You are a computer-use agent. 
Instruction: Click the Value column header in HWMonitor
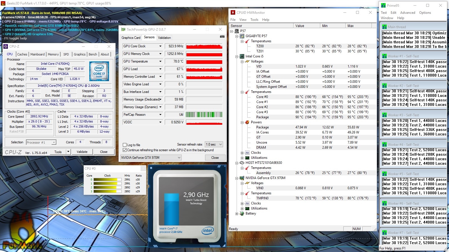tap(306, 26)
